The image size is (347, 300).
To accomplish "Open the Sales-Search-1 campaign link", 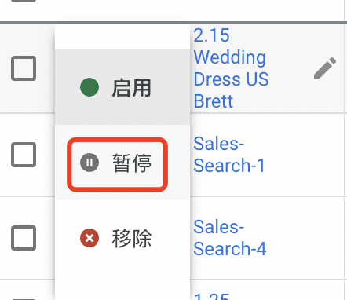I will [x=229, y=155].
